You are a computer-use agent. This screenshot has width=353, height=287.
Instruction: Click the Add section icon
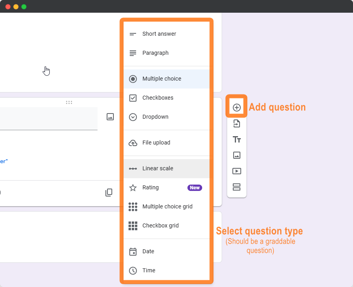237,187
